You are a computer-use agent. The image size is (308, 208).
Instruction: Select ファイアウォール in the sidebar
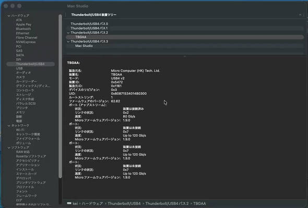coord(28,139)
